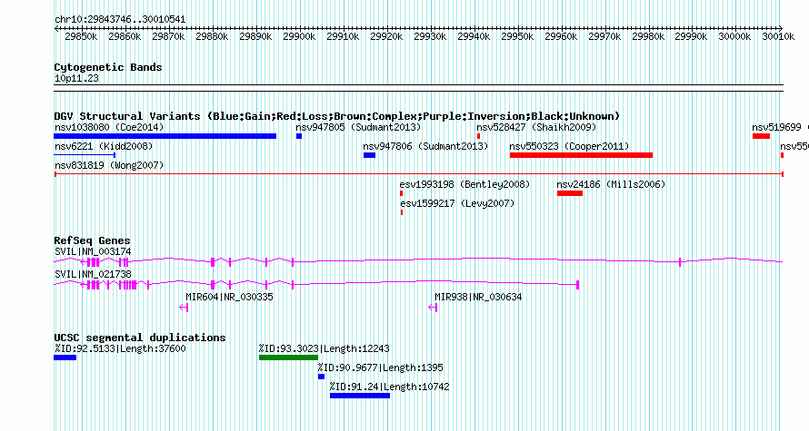Screen dimensions: 809x431
Task: Click the DGV Structural Variants track title
Action: coord(337,116)
